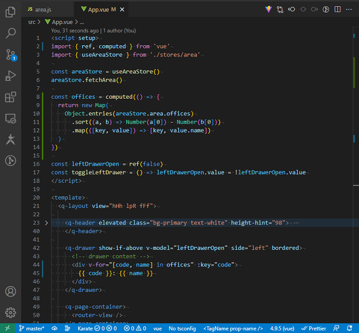Viewport: 359px width, 333px height.
Task: Click the branch-star icon in status bar
Action: 67,328
